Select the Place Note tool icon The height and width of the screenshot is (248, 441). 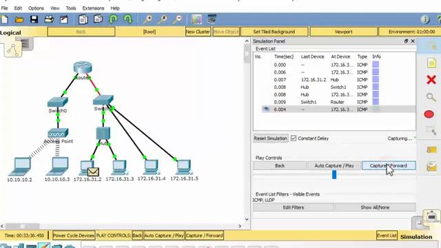[x=431, y=63]
